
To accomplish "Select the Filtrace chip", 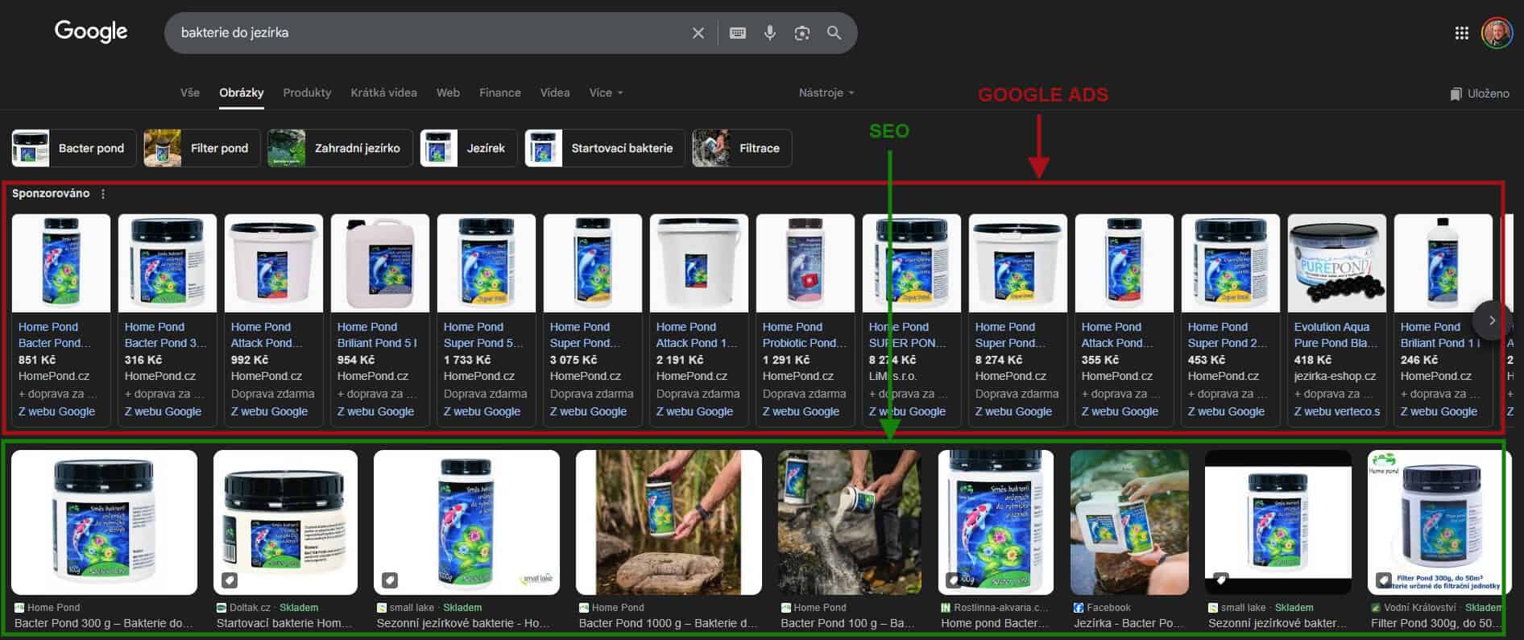I will tap(741, 148).
